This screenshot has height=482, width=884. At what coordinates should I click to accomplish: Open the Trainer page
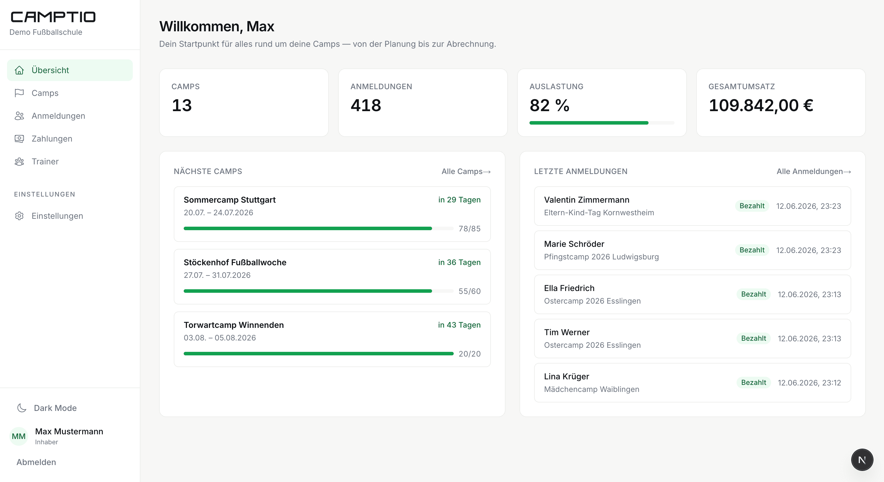click(x=70, y=161)
